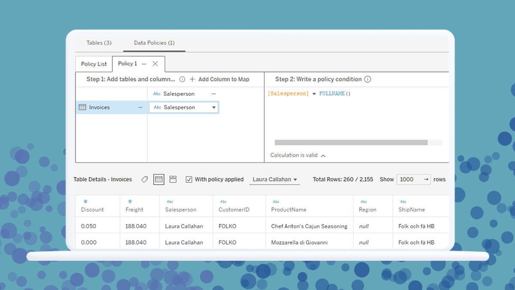Open the Policy List tab
515x290 pixels.
point(94,64)
